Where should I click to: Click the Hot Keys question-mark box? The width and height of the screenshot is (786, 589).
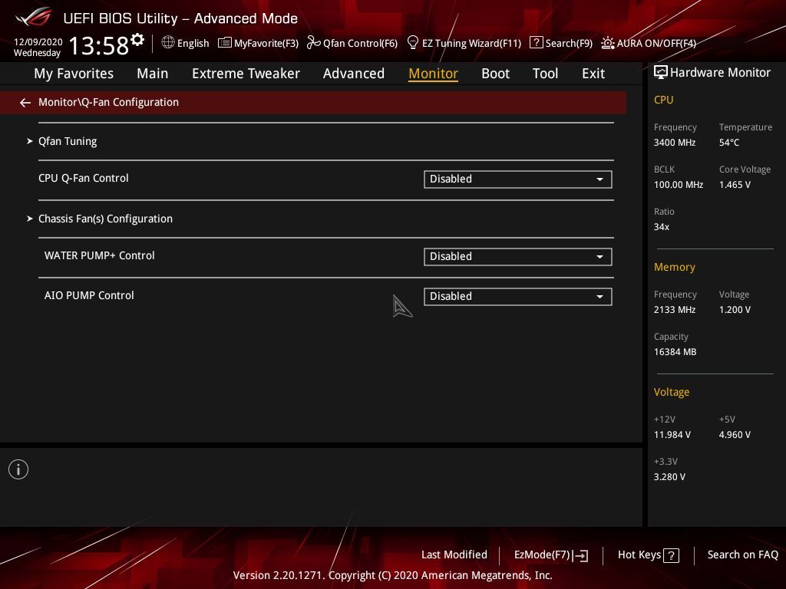(x=671, y=555)
